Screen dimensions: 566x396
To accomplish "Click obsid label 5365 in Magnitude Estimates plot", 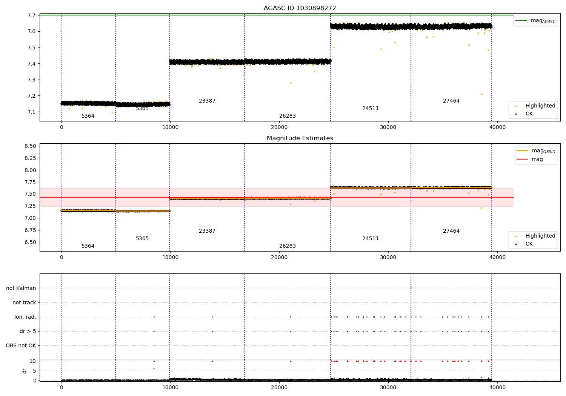I will click(142, 239).
